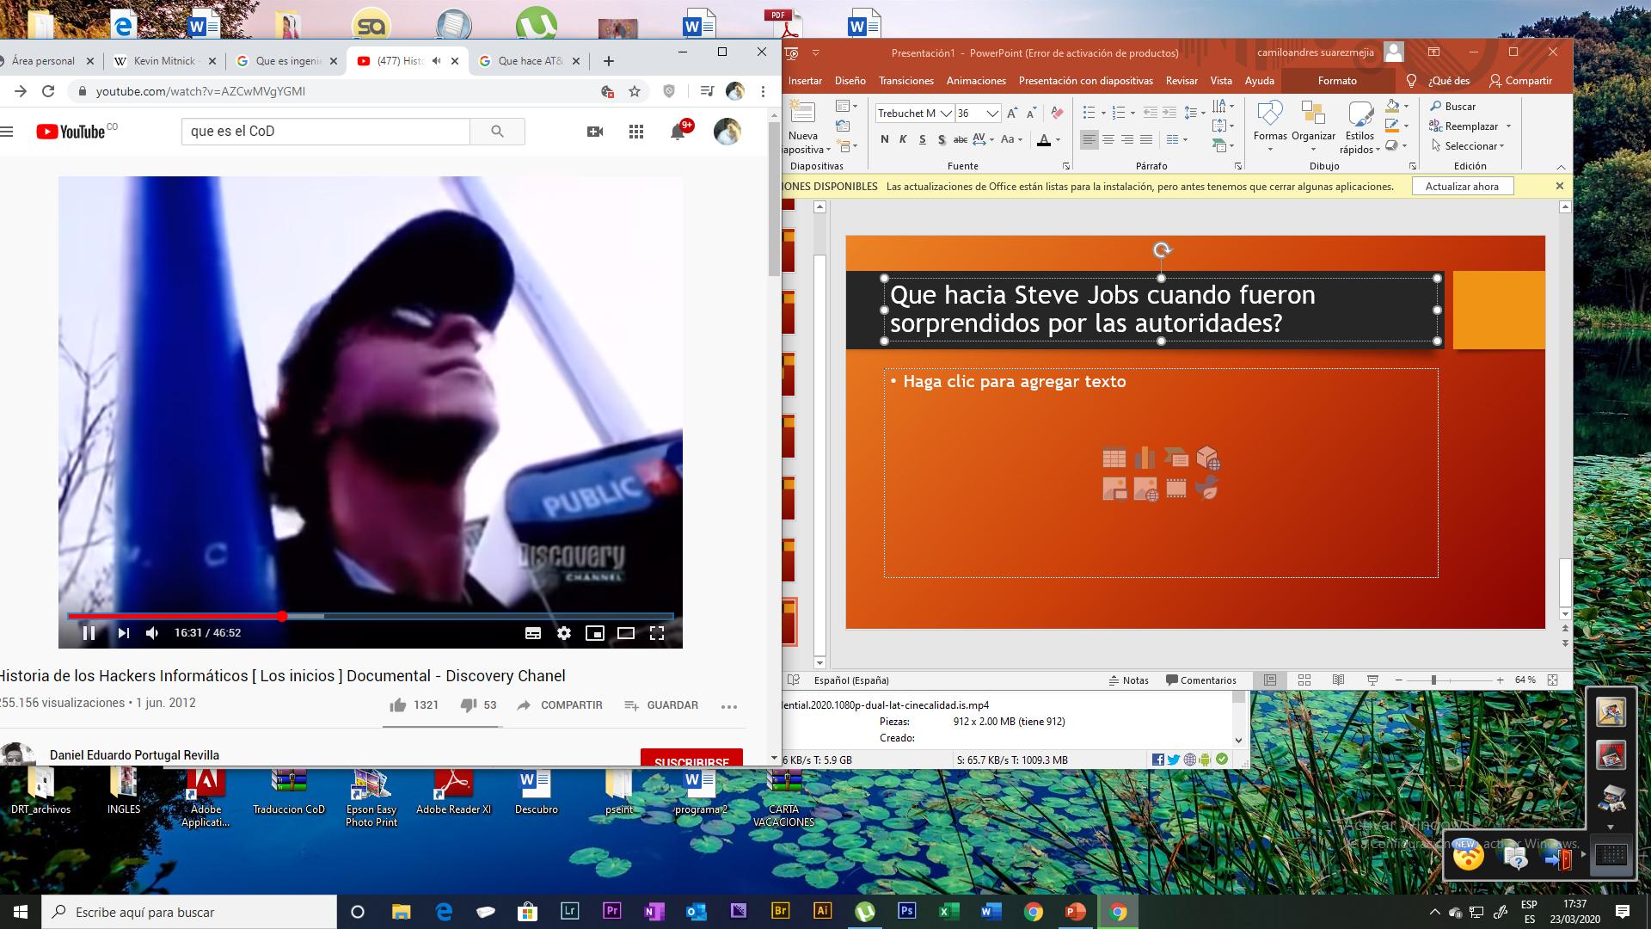
Task: Click the YouTube search magnifier button
Action: coord(497,132)
